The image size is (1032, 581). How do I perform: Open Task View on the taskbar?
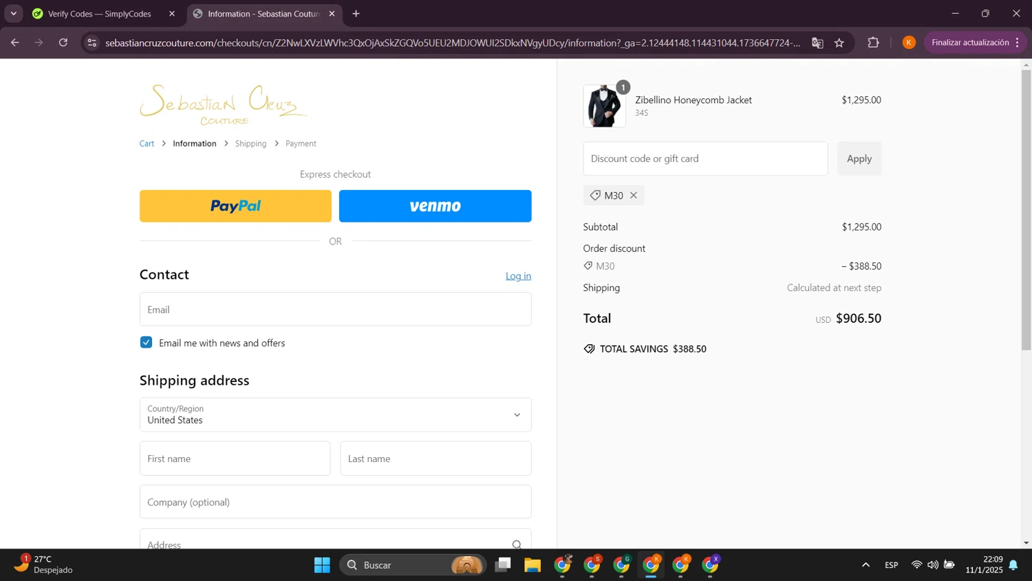[x=503, y=565]
